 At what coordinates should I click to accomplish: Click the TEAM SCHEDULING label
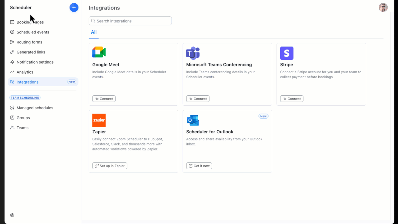(25, 98)
